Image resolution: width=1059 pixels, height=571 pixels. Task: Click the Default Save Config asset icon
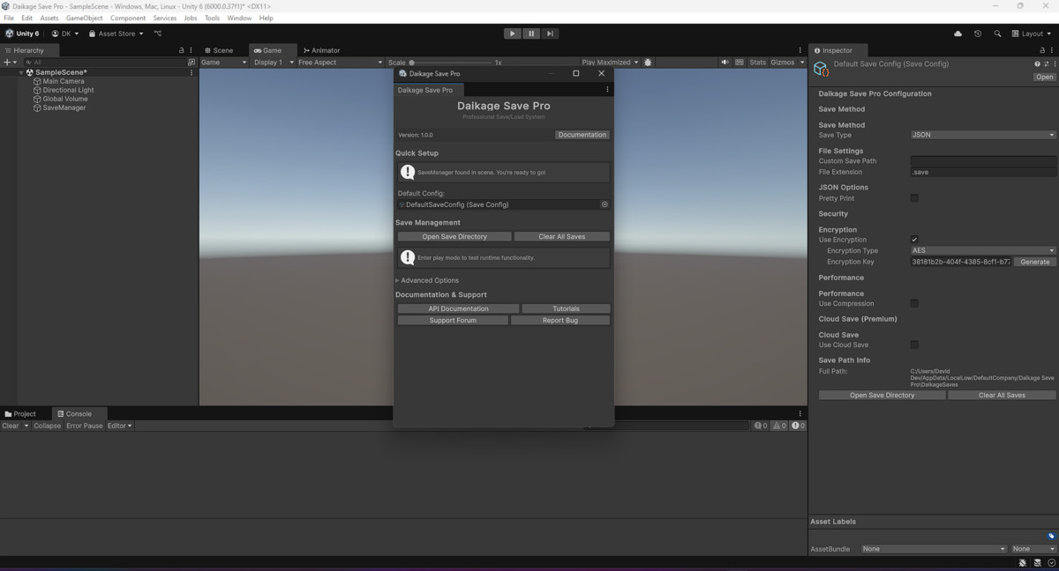point(821,69)
